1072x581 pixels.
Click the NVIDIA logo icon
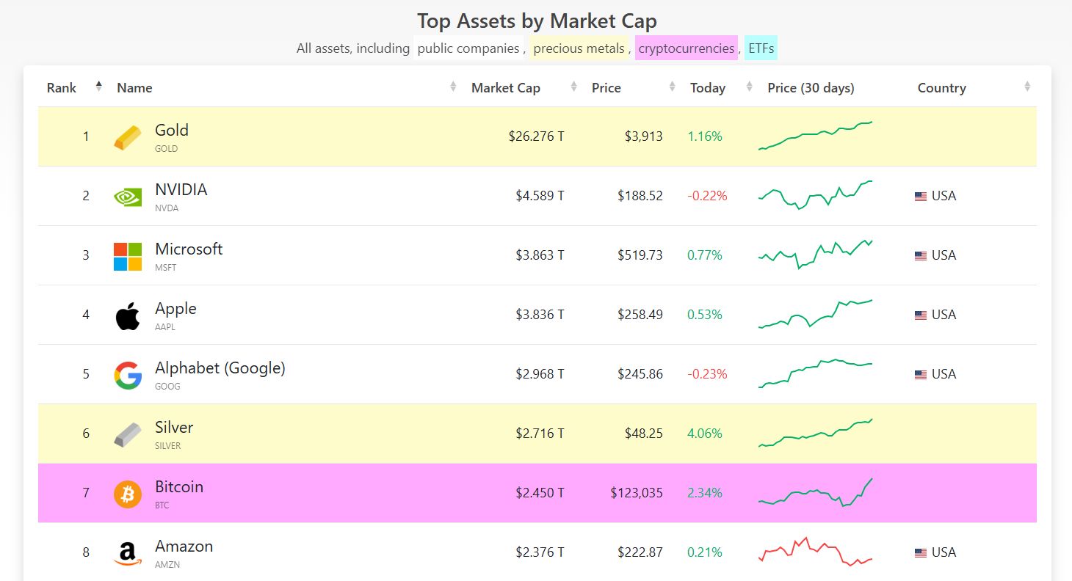(128, 197)
